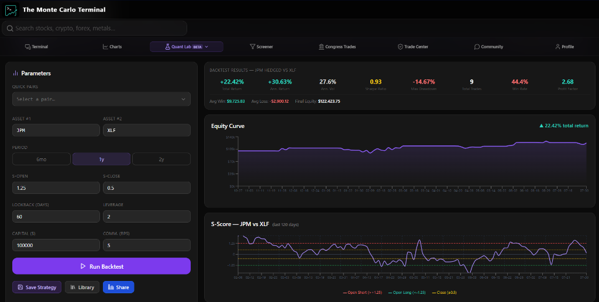Screen dimensions: 599x302
Task: Click the Profile person icon
Action: click(557, 47)
